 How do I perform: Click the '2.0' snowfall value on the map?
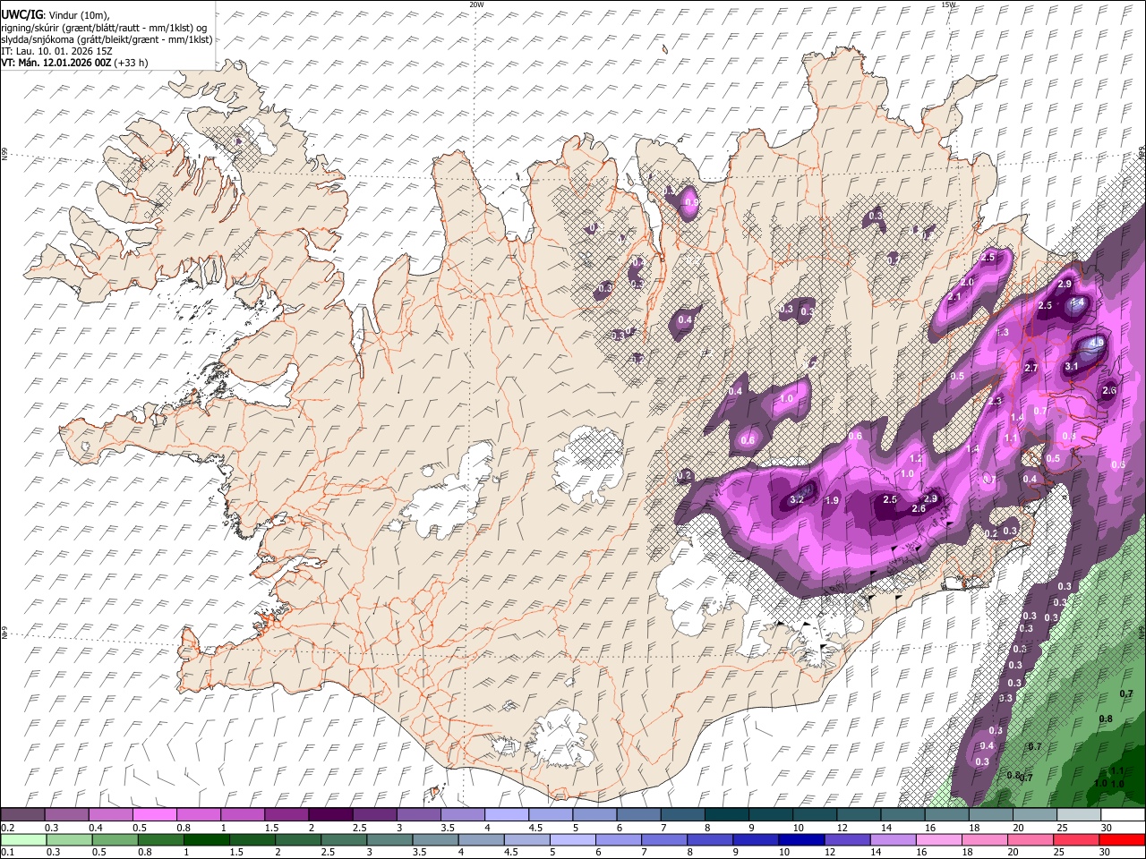click(967, 282)
